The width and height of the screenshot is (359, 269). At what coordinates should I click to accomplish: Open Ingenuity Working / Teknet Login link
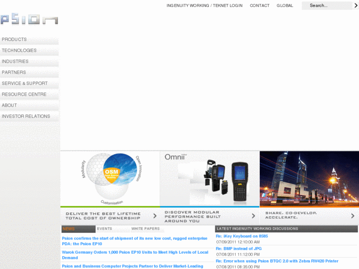204,5
